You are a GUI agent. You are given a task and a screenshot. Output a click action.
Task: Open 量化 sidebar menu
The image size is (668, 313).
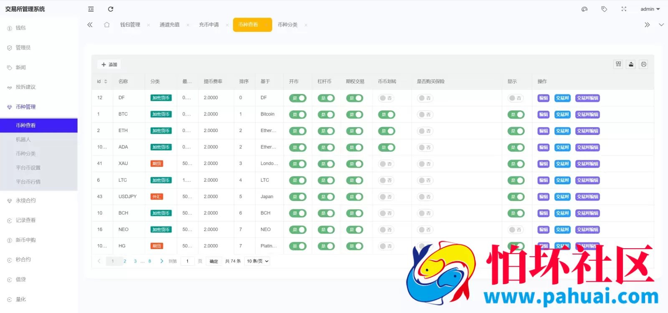click(x=39, y=299)
